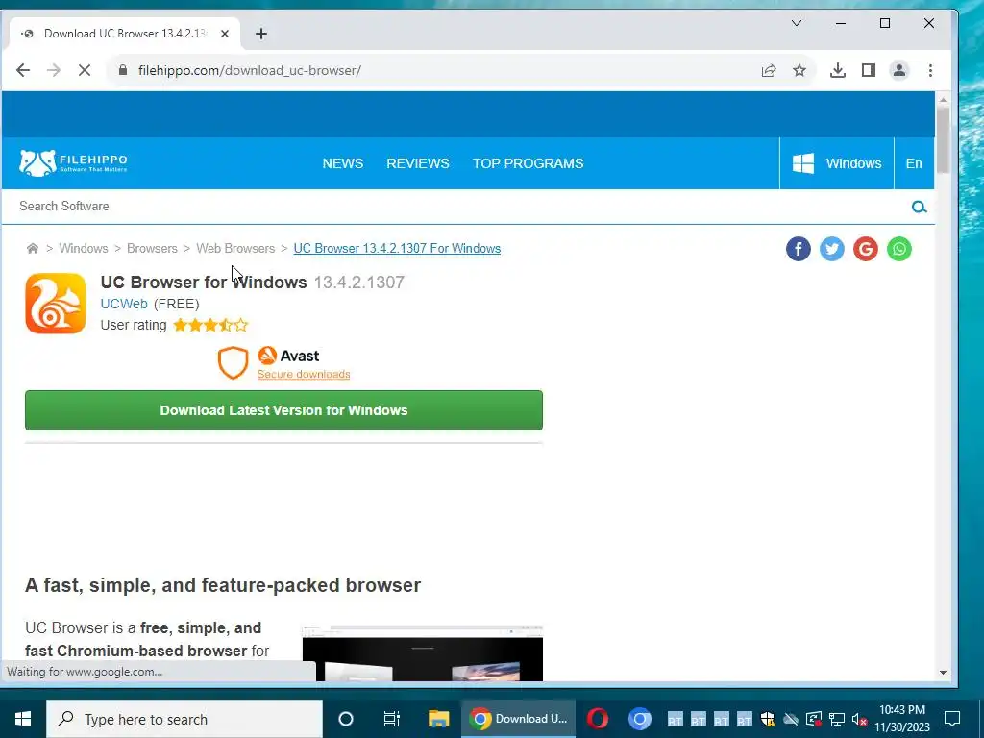
Task: Click the address bar URL
Action: pyautogui.click(x=250, y=70)
